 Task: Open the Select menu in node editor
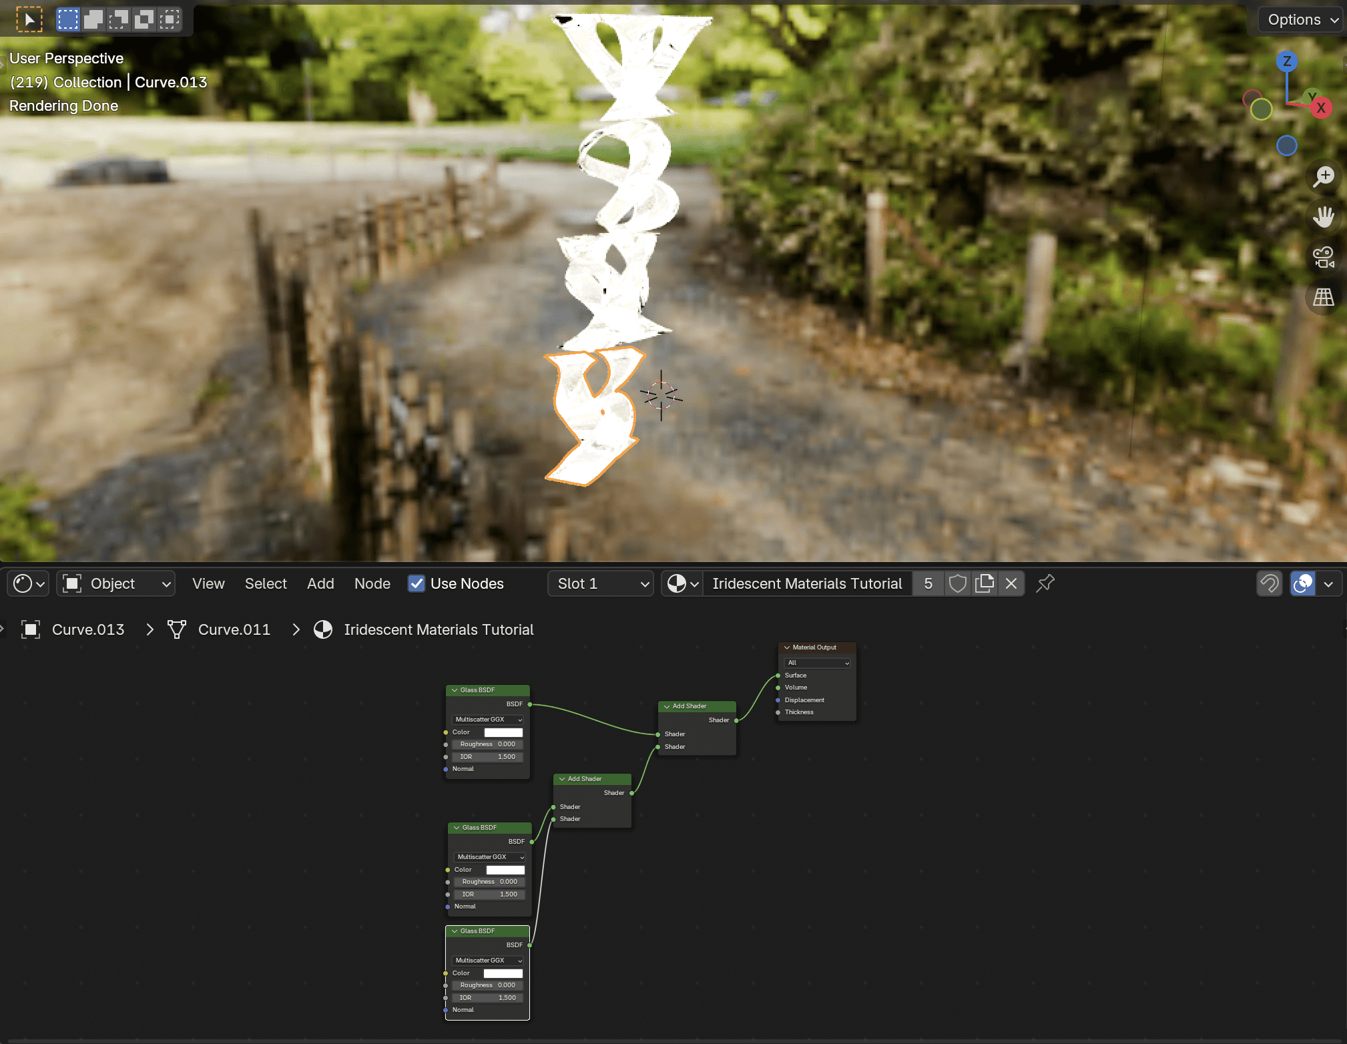click(x=266, y=583)
